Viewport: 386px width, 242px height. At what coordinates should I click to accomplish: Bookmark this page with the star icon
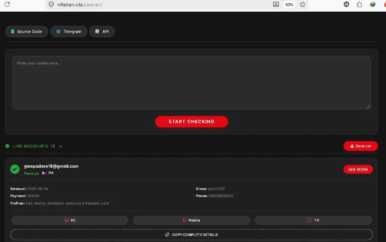[303, 4]
